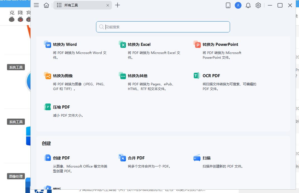Click the 减小 PDF 文件大小 description
Viewport: 299px width, 193px height.
(x=68, y=116)
